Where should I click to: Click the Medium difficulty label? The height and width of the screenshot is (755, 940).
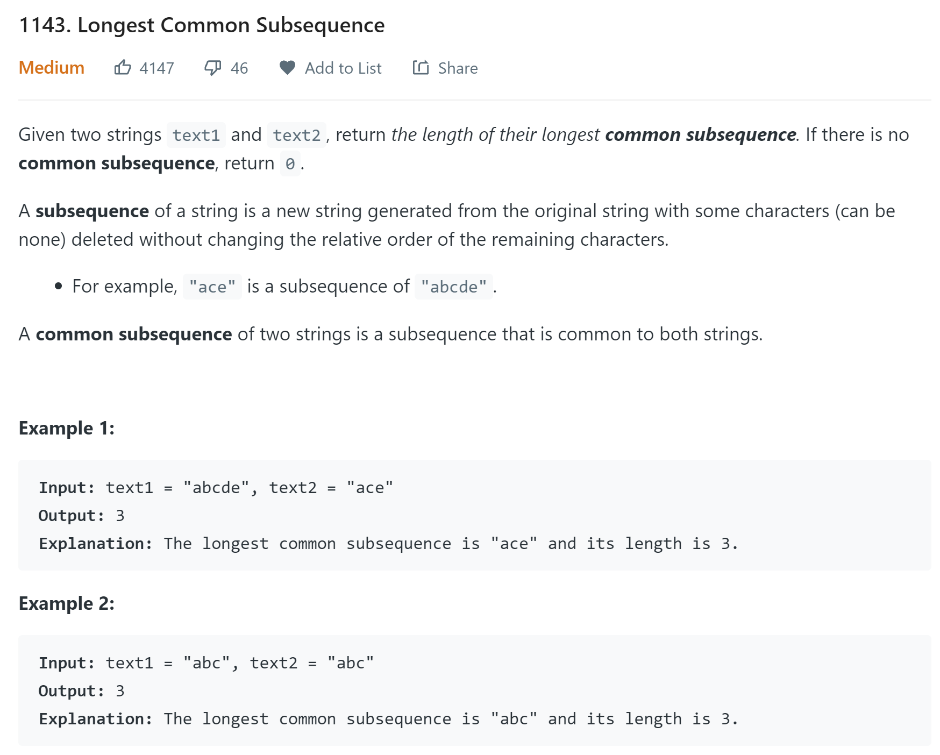coord(52,68)
